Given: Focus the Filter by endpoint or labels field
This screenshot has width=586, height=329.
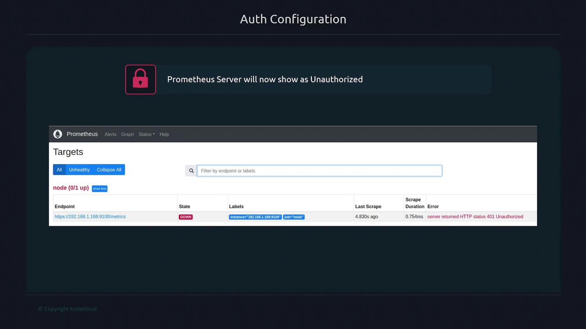Looking at the screenshot, I should (x=319, y=171).
